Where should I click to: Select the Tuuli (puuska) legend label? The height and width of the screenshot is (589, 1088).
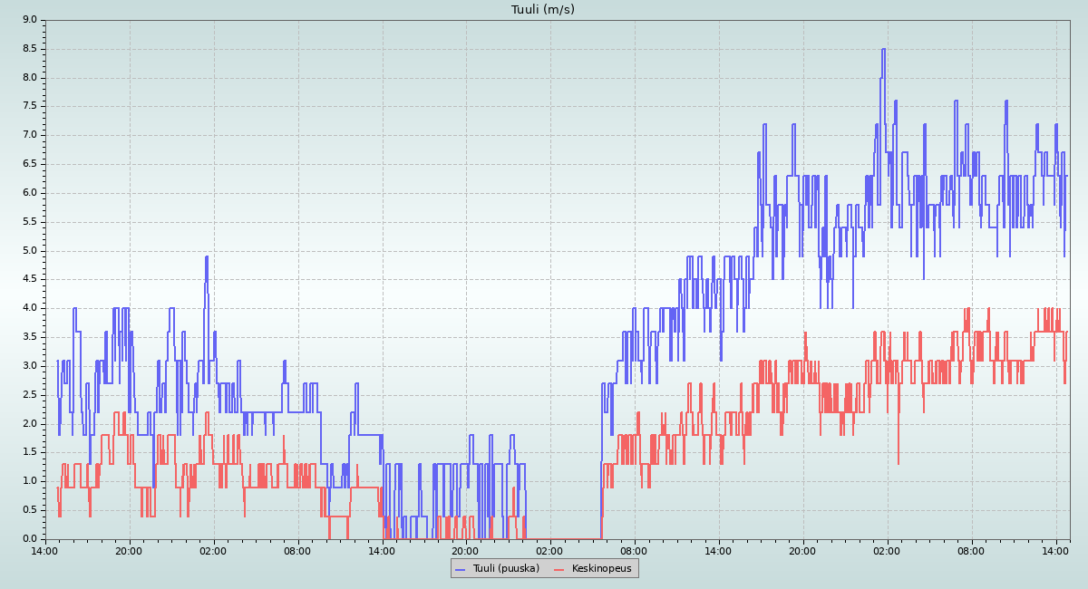point(506,568)
